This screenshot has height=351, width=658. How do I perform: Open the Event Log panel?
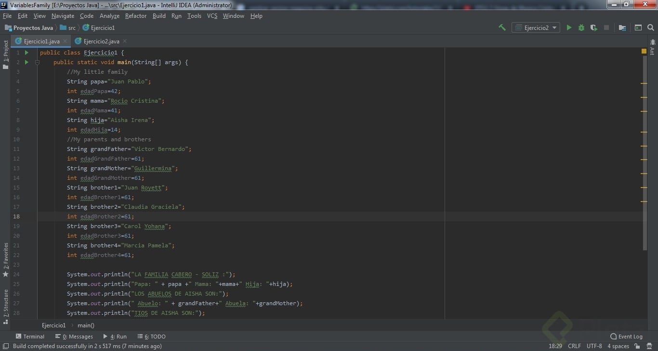point(626,337)
